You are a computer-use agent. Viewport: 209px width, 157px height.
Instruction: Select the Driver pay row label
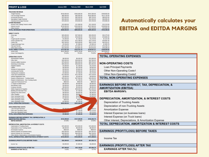click(x=14, y=35)
